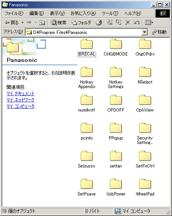The image size is (172, 216).
Task: Open the 検索 search pane
Action: [x=59, y=22]
